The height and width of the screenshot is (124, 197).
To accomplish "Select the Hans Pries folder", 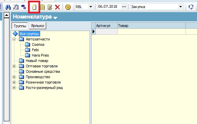I will pos(40,55).
